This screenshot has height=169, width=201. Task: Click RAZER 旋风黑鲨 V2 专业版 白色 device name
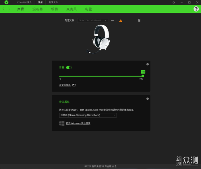pos(100,166)
